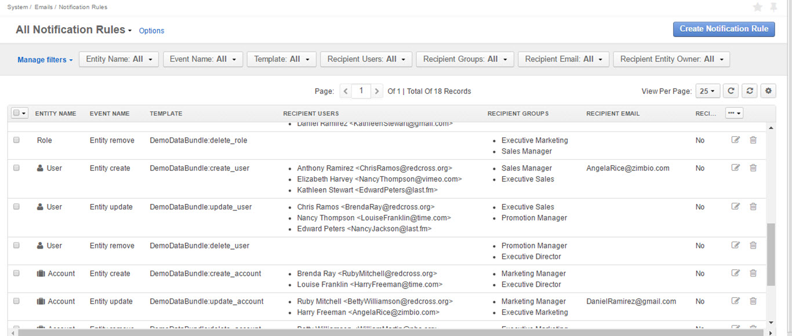The image size is (792, 336).
Task: Pin page with pushpin icon
Action: (773, 7)
